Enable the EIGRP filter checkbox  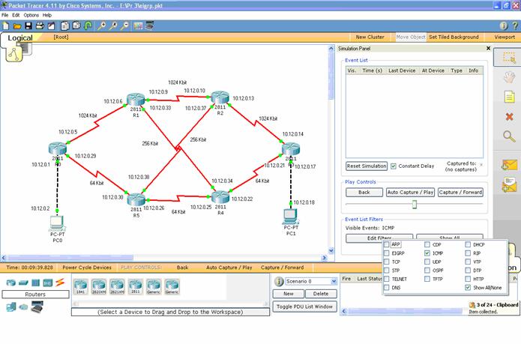[387, 253]
